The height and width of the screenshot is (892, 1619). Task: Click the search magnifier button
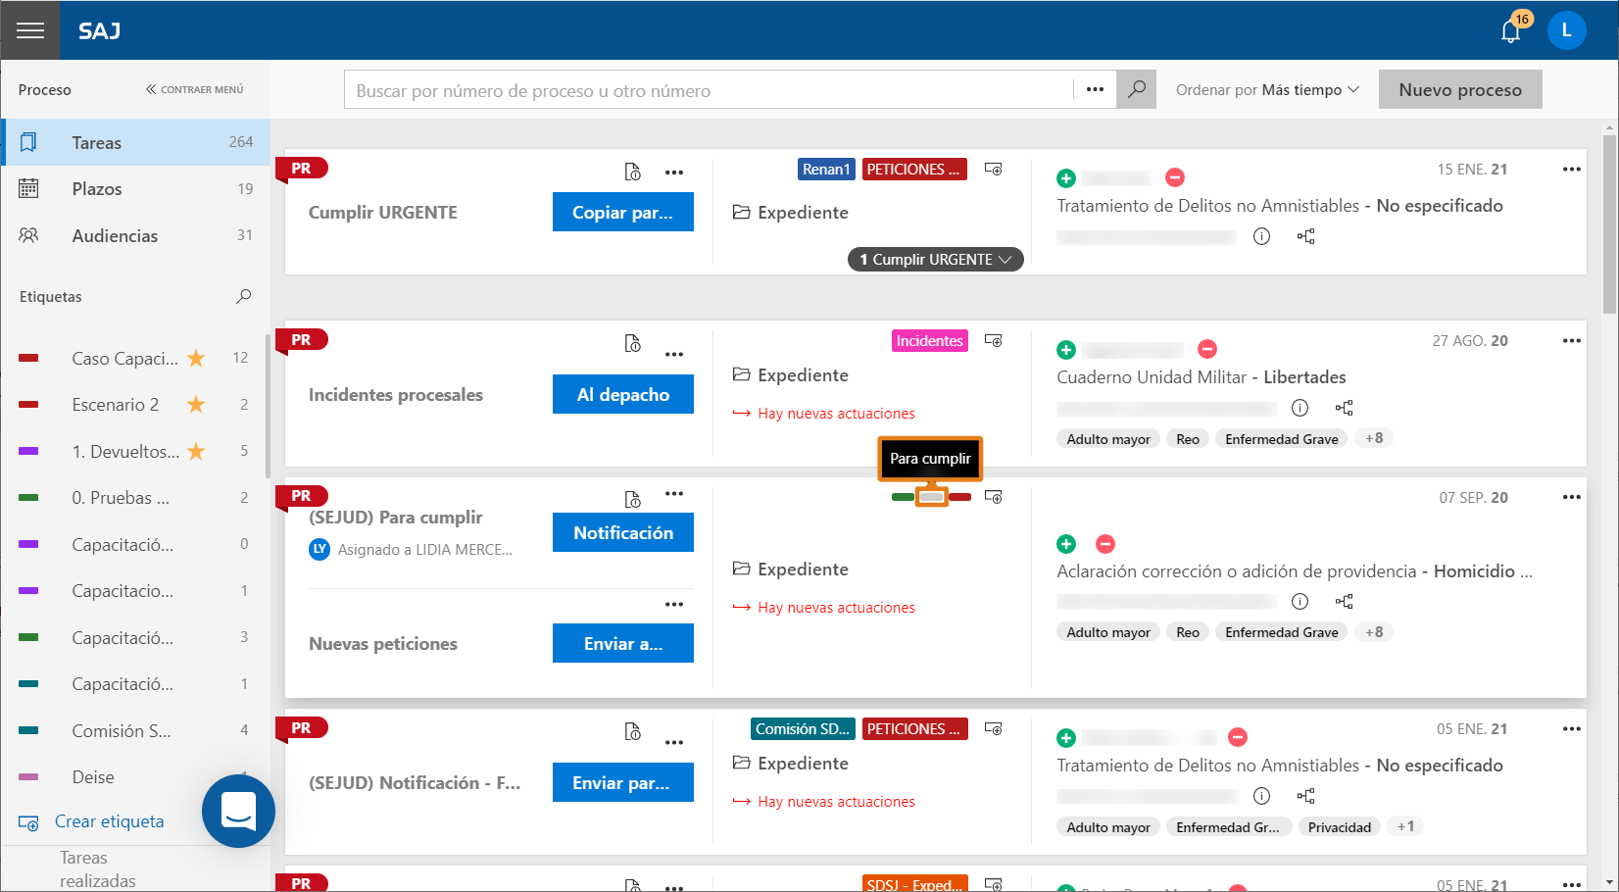pyautogui.click(x=1136, y=89)
